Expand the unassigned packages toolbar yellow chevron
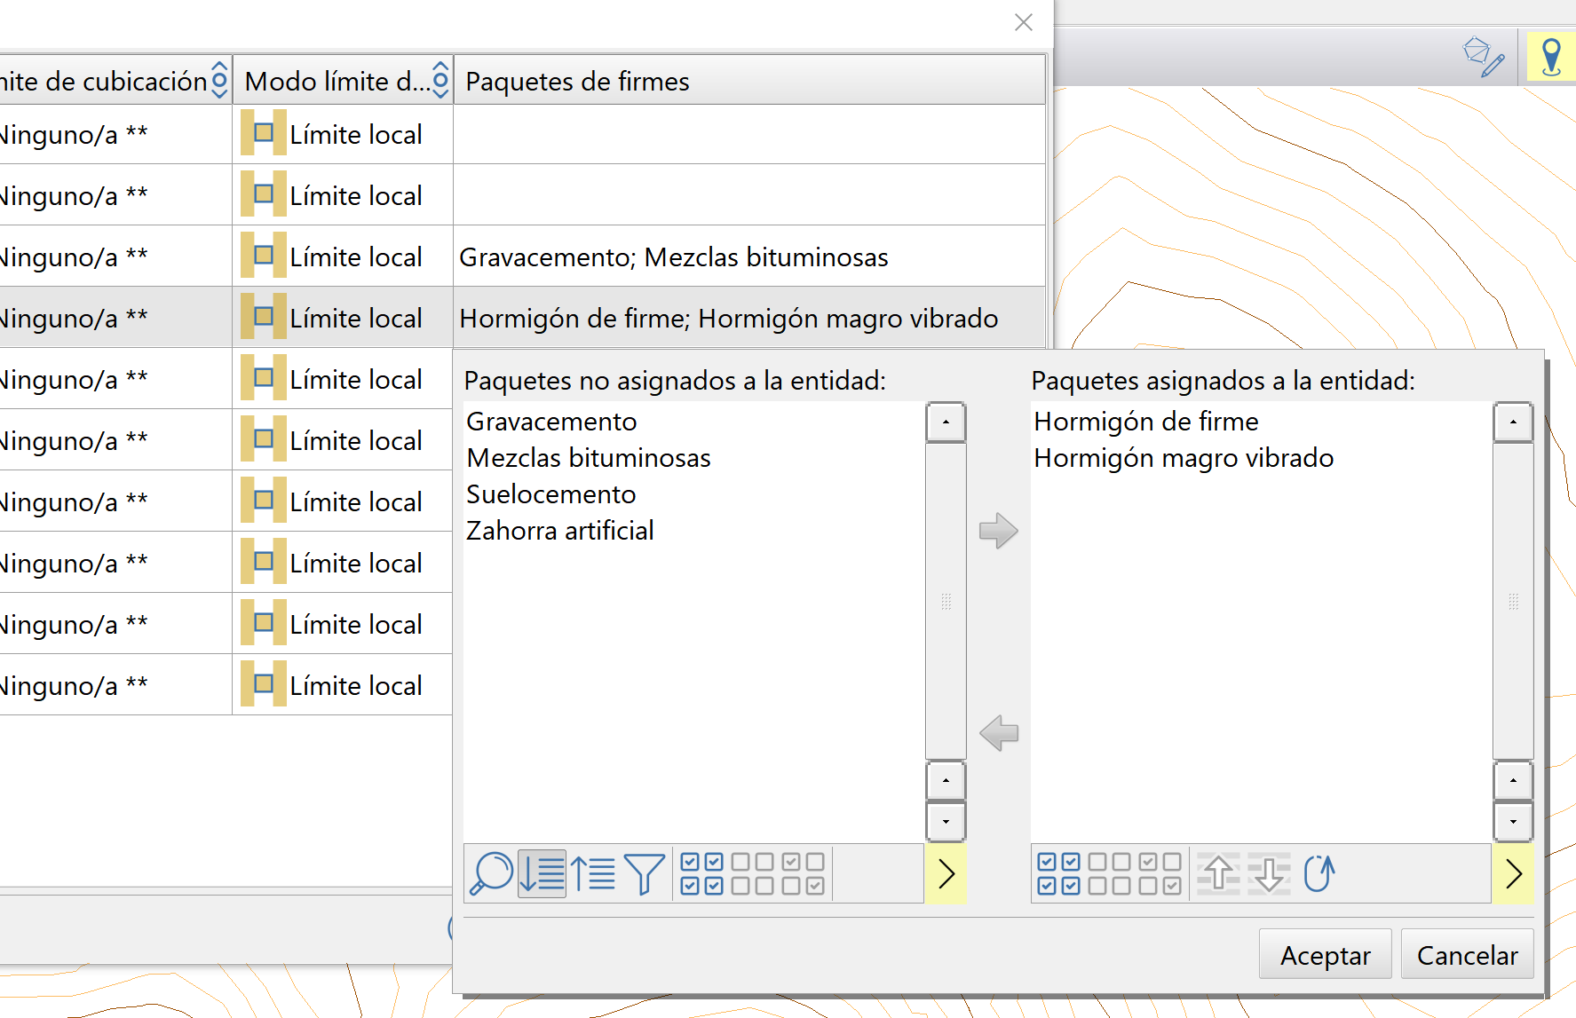This screenshot has width=1576, height=1018. (x=946, y=873)
